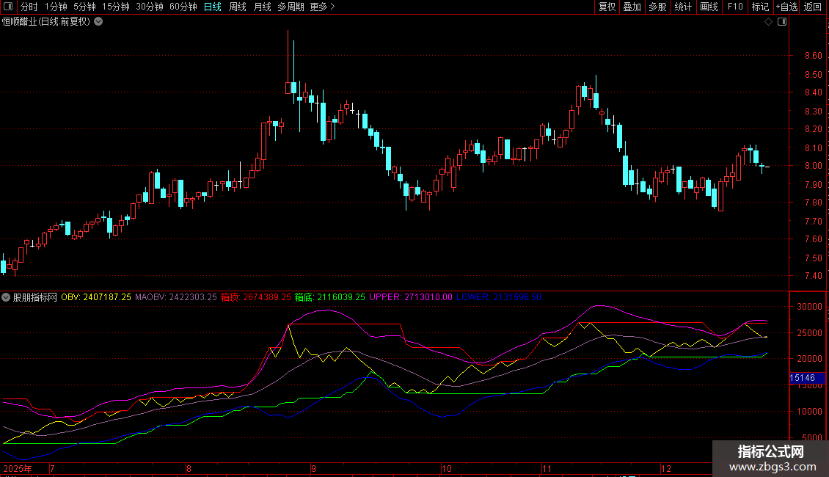The width and height of the screenshot is (829, 477).
Task: Select the 日线 daily tab
Action: (213, 7)
